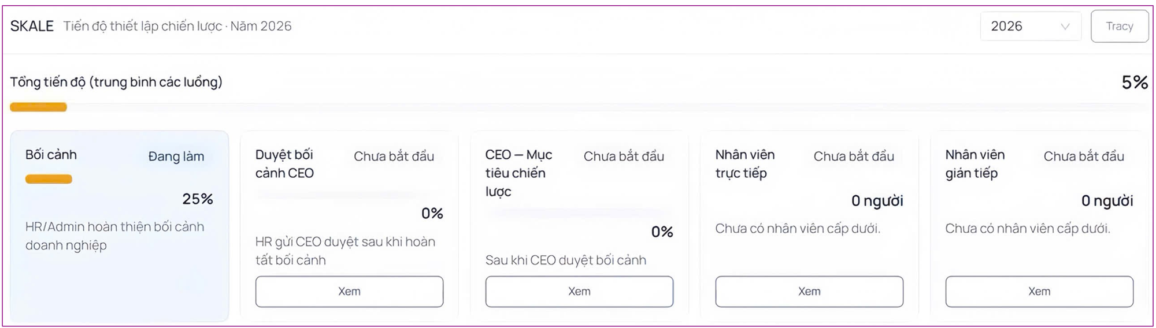Select the CEO – Mục tiêu chiến lược title
Viewport: 1156px width, 328px height.
click(x=518, y=173)
